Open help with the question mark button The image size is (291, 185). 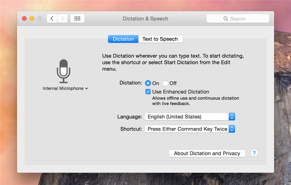pyautogui.click(x=254, y=153)
